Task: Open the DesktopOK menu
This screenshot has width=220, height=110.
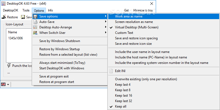Action: click(x=11, y=10)
